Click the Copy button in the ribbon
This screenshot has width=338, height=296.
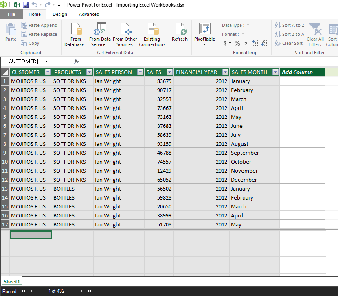coord(30,43)
